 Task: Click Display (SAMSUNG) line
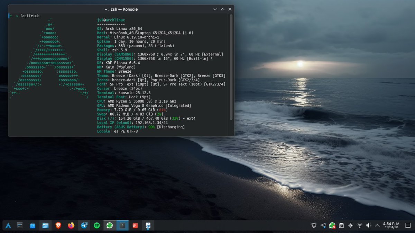160,54
